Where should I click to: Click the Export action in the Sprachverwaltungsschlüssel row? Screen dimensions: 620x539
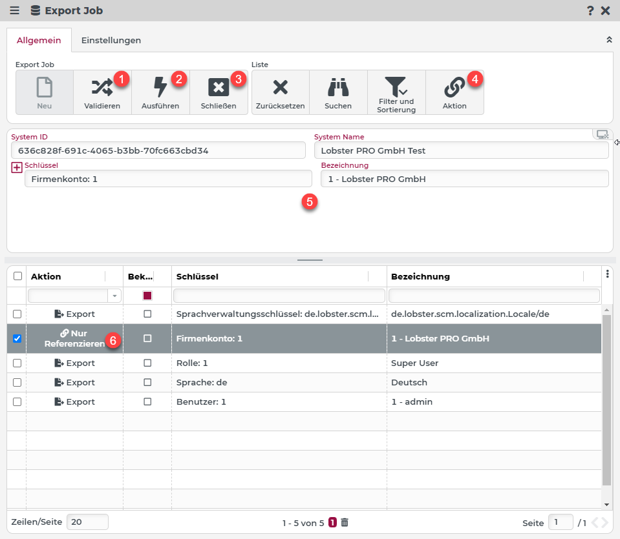tap(75, 314)
